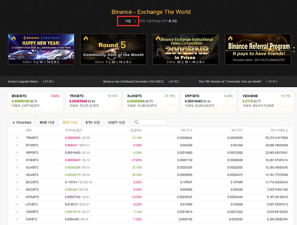The height and width of the screenshot is (225, 297).
Task: Open the Fifth Session Community Coin notice
Action: (230, 81)
